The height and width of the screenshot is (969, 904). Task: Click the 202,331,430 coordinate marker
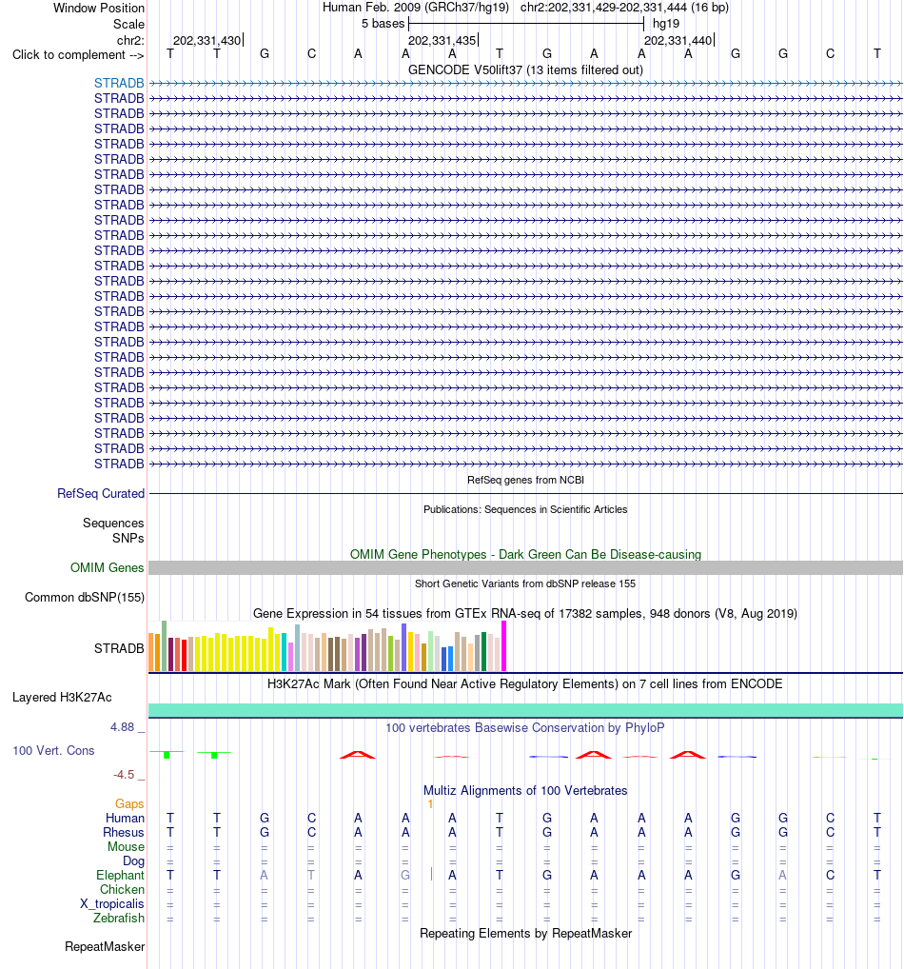pos(207,40)
